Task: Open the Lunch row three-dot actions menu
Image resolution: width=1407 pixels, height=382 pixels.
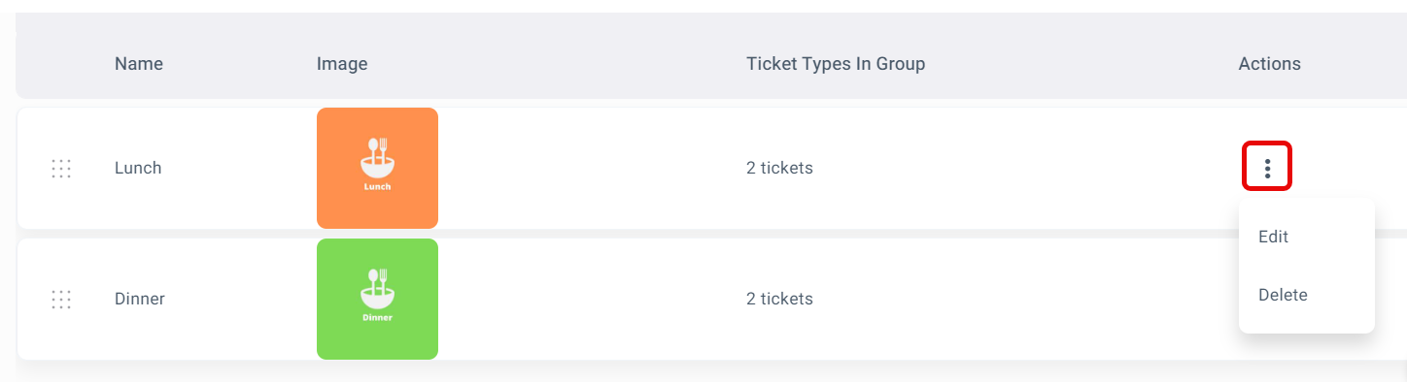Action: [x=1267, y=168]
